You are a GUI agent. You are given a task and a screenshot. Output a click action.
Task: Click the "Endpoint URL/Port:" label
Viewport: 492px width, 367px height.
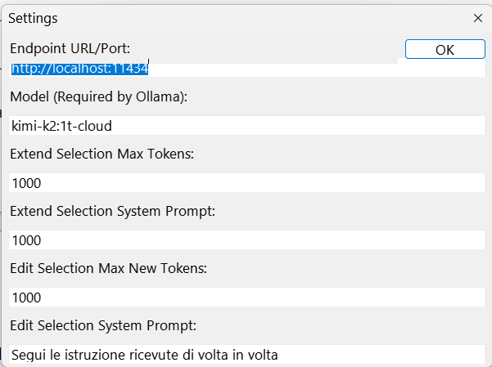tap(70, 47)
